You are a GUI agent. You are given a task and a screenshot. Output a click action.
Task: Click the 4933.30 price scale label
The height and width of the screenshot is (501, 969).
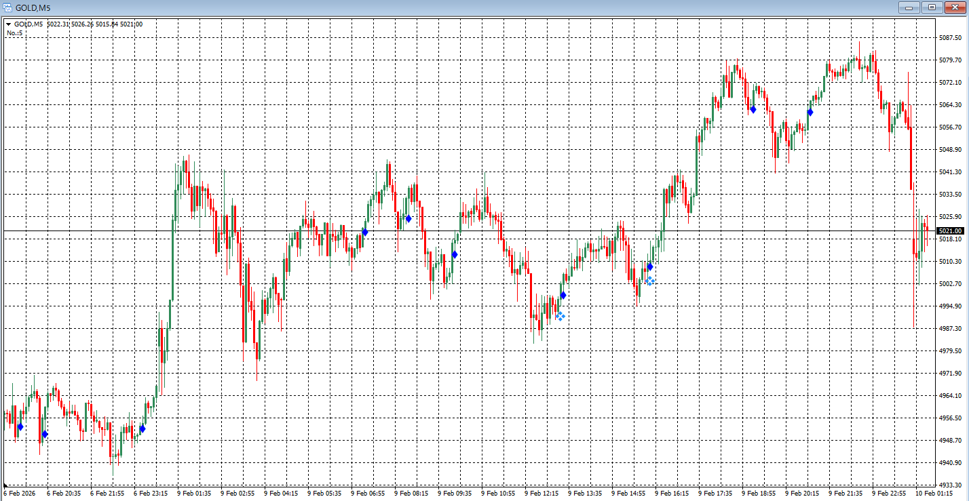950,485
